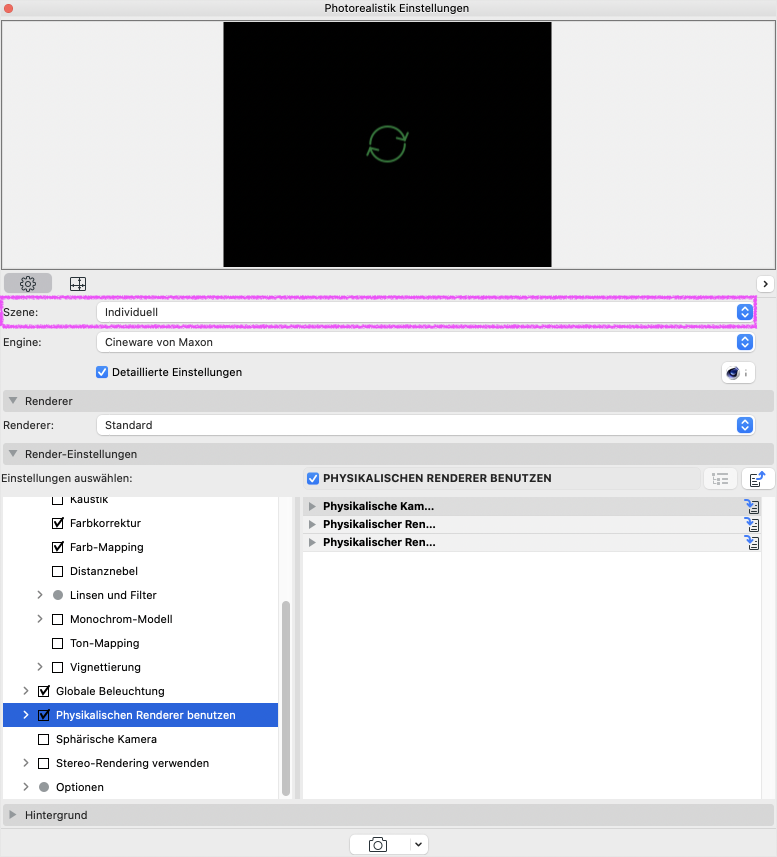Expand Stereo-Rendering verwenden tree item

tap(26, 763)
